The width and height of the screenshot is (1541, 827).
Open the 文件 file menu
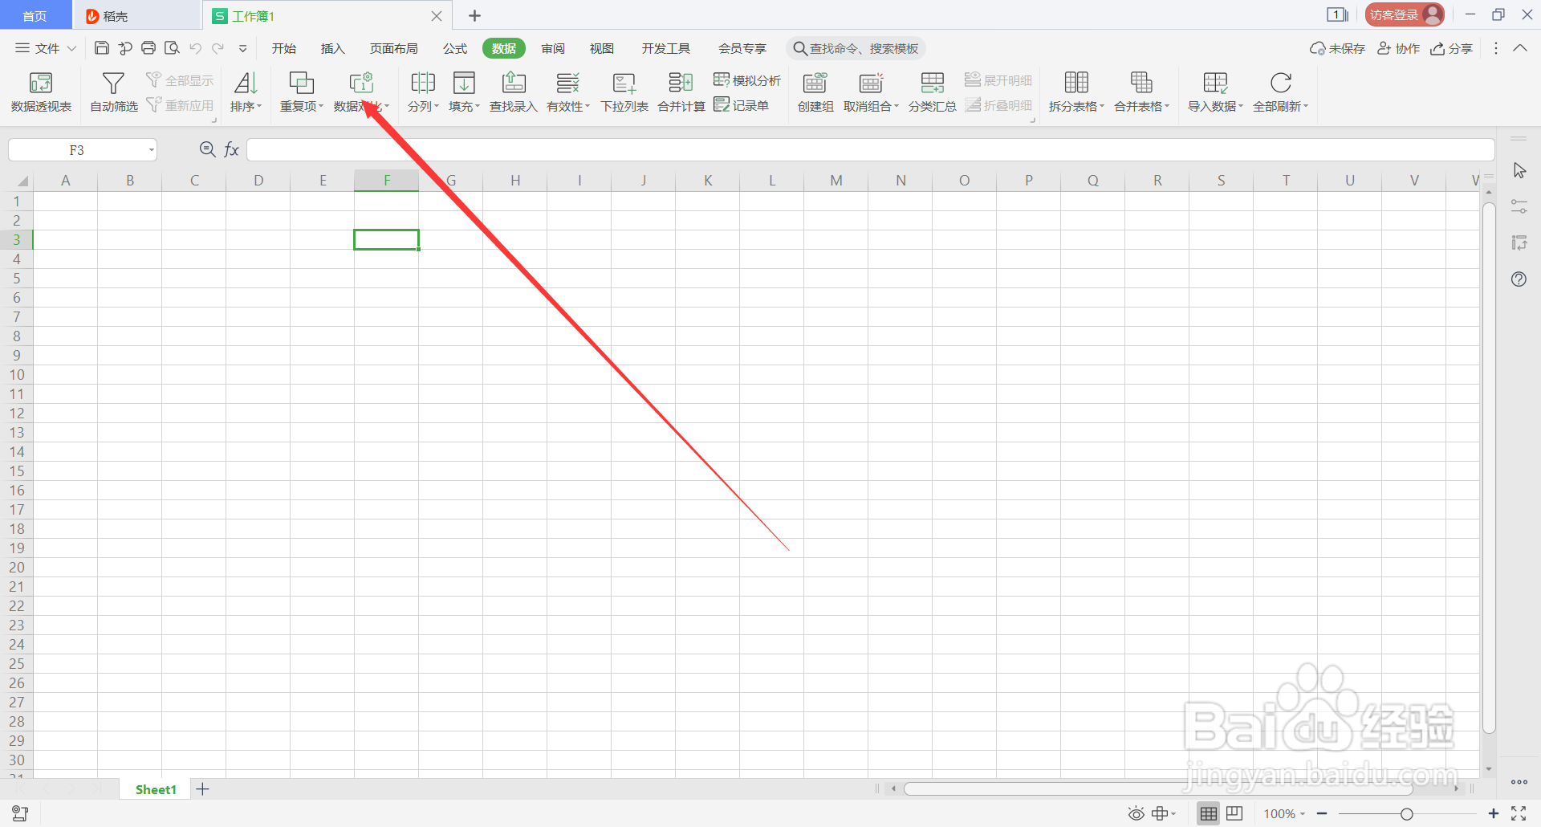click(x=46, y=48)
